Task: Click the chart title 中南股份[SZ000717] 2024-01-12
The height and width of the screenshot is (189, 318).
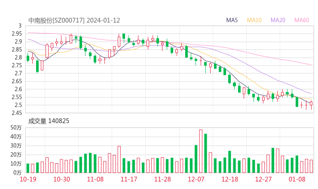Action: pyautogui.click(x=74, y=21)
